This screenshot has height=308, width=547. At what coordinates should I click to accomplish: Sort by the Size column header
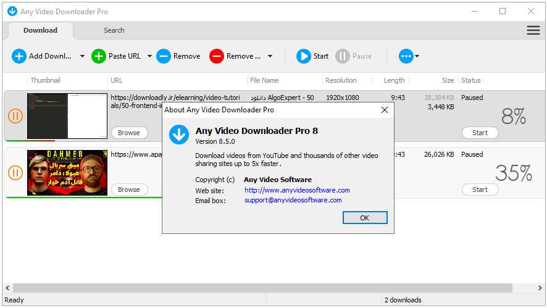coord(448,80)
